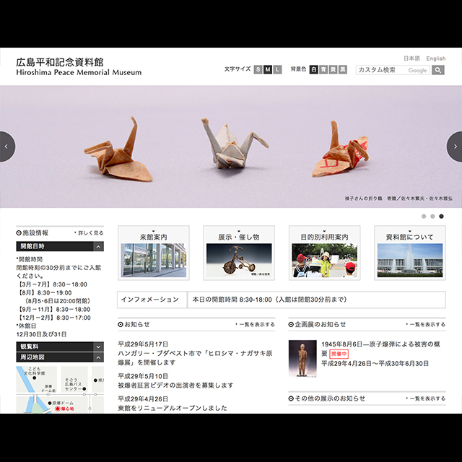462x462 pixels.
Task: Set text size to L
Action: point(277,69)
